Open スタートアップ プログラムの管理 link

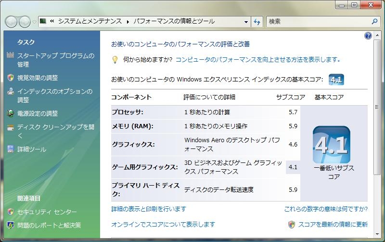coord(56,60)
